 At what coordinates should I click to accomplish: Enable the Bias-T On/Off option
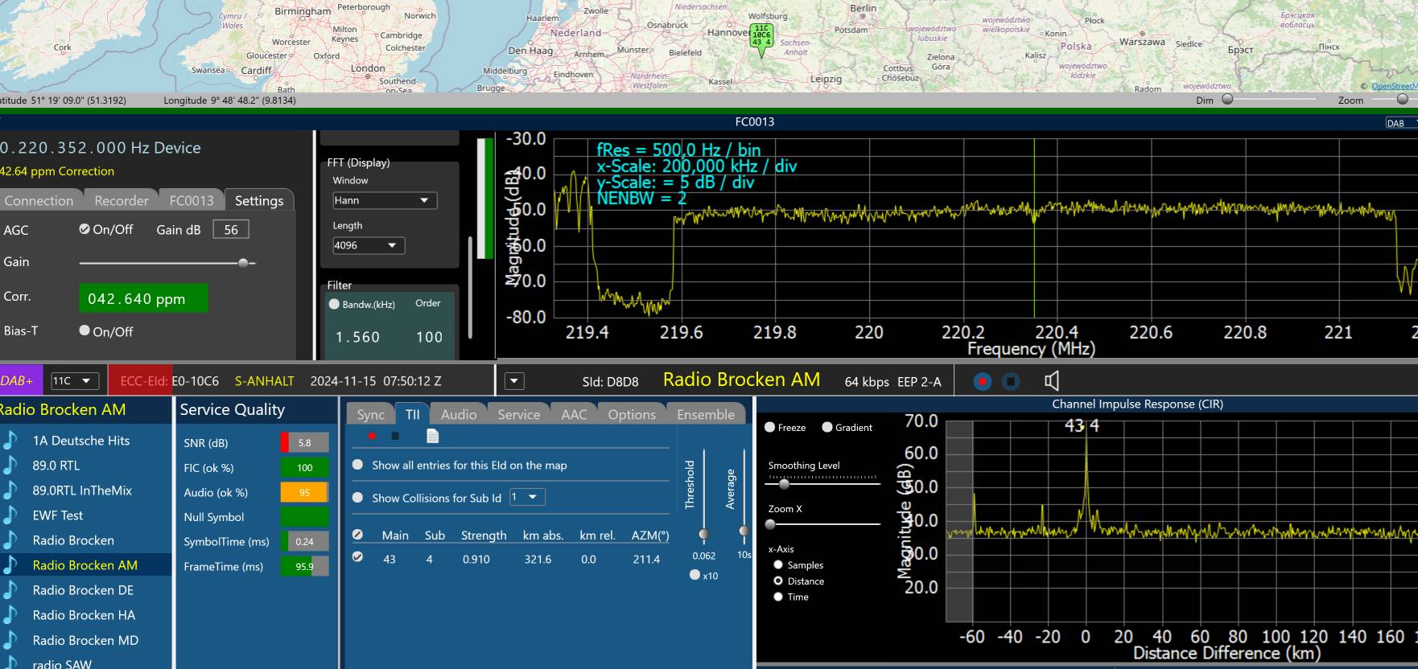pyautogui.click(x=85, y=330)
